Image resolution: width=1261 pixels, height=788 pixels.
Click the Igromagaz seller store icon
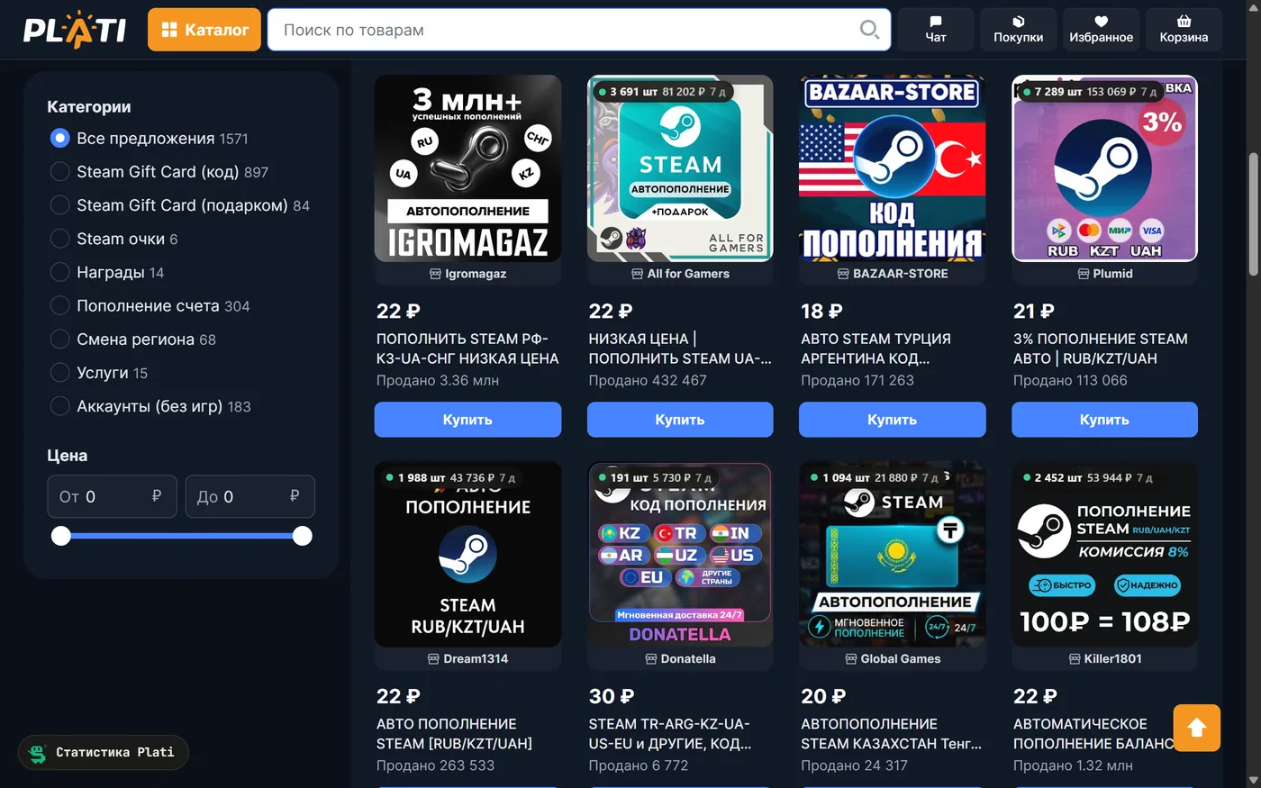tap(435, 274)
